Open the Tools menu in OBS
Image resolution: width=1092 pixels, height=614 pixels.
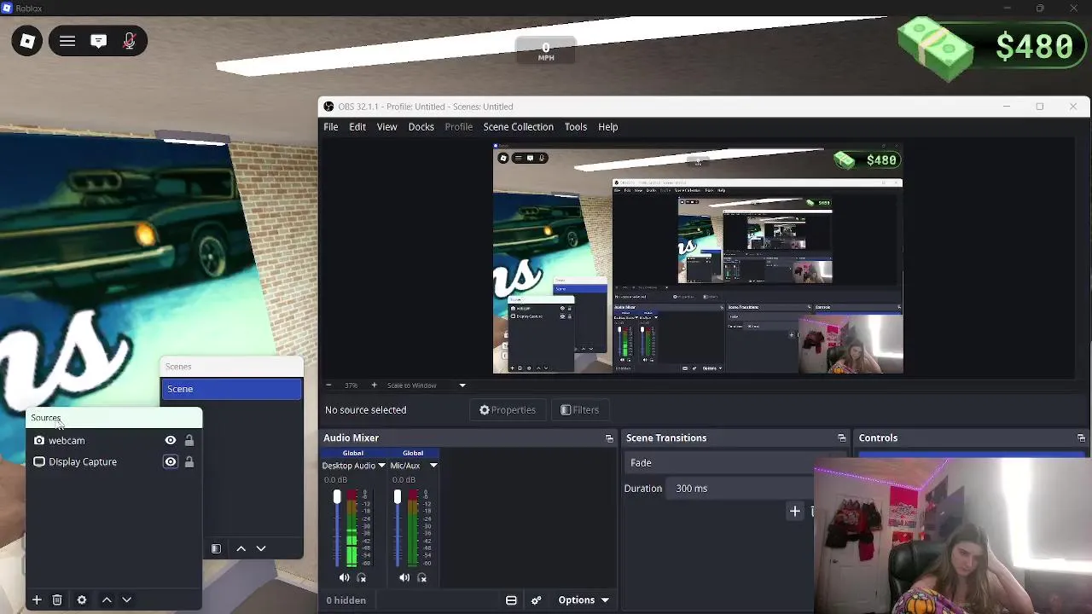click(x=575, y=126)
